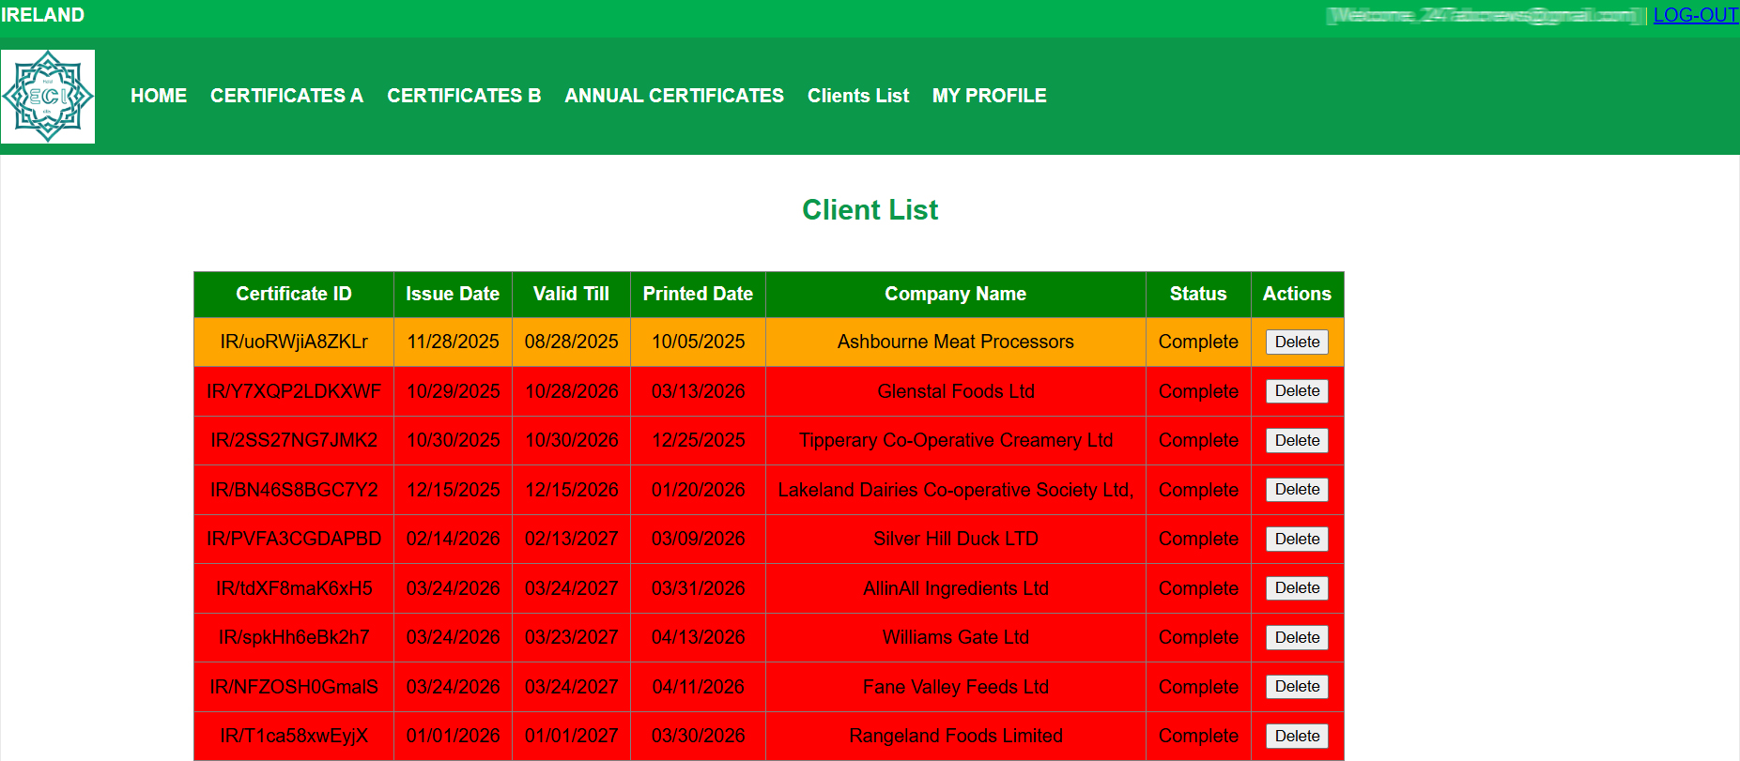Select certificate ID IR/spkHh6eBk2h7
This screenshot has height=761, width=1740.
coord(294,637)
